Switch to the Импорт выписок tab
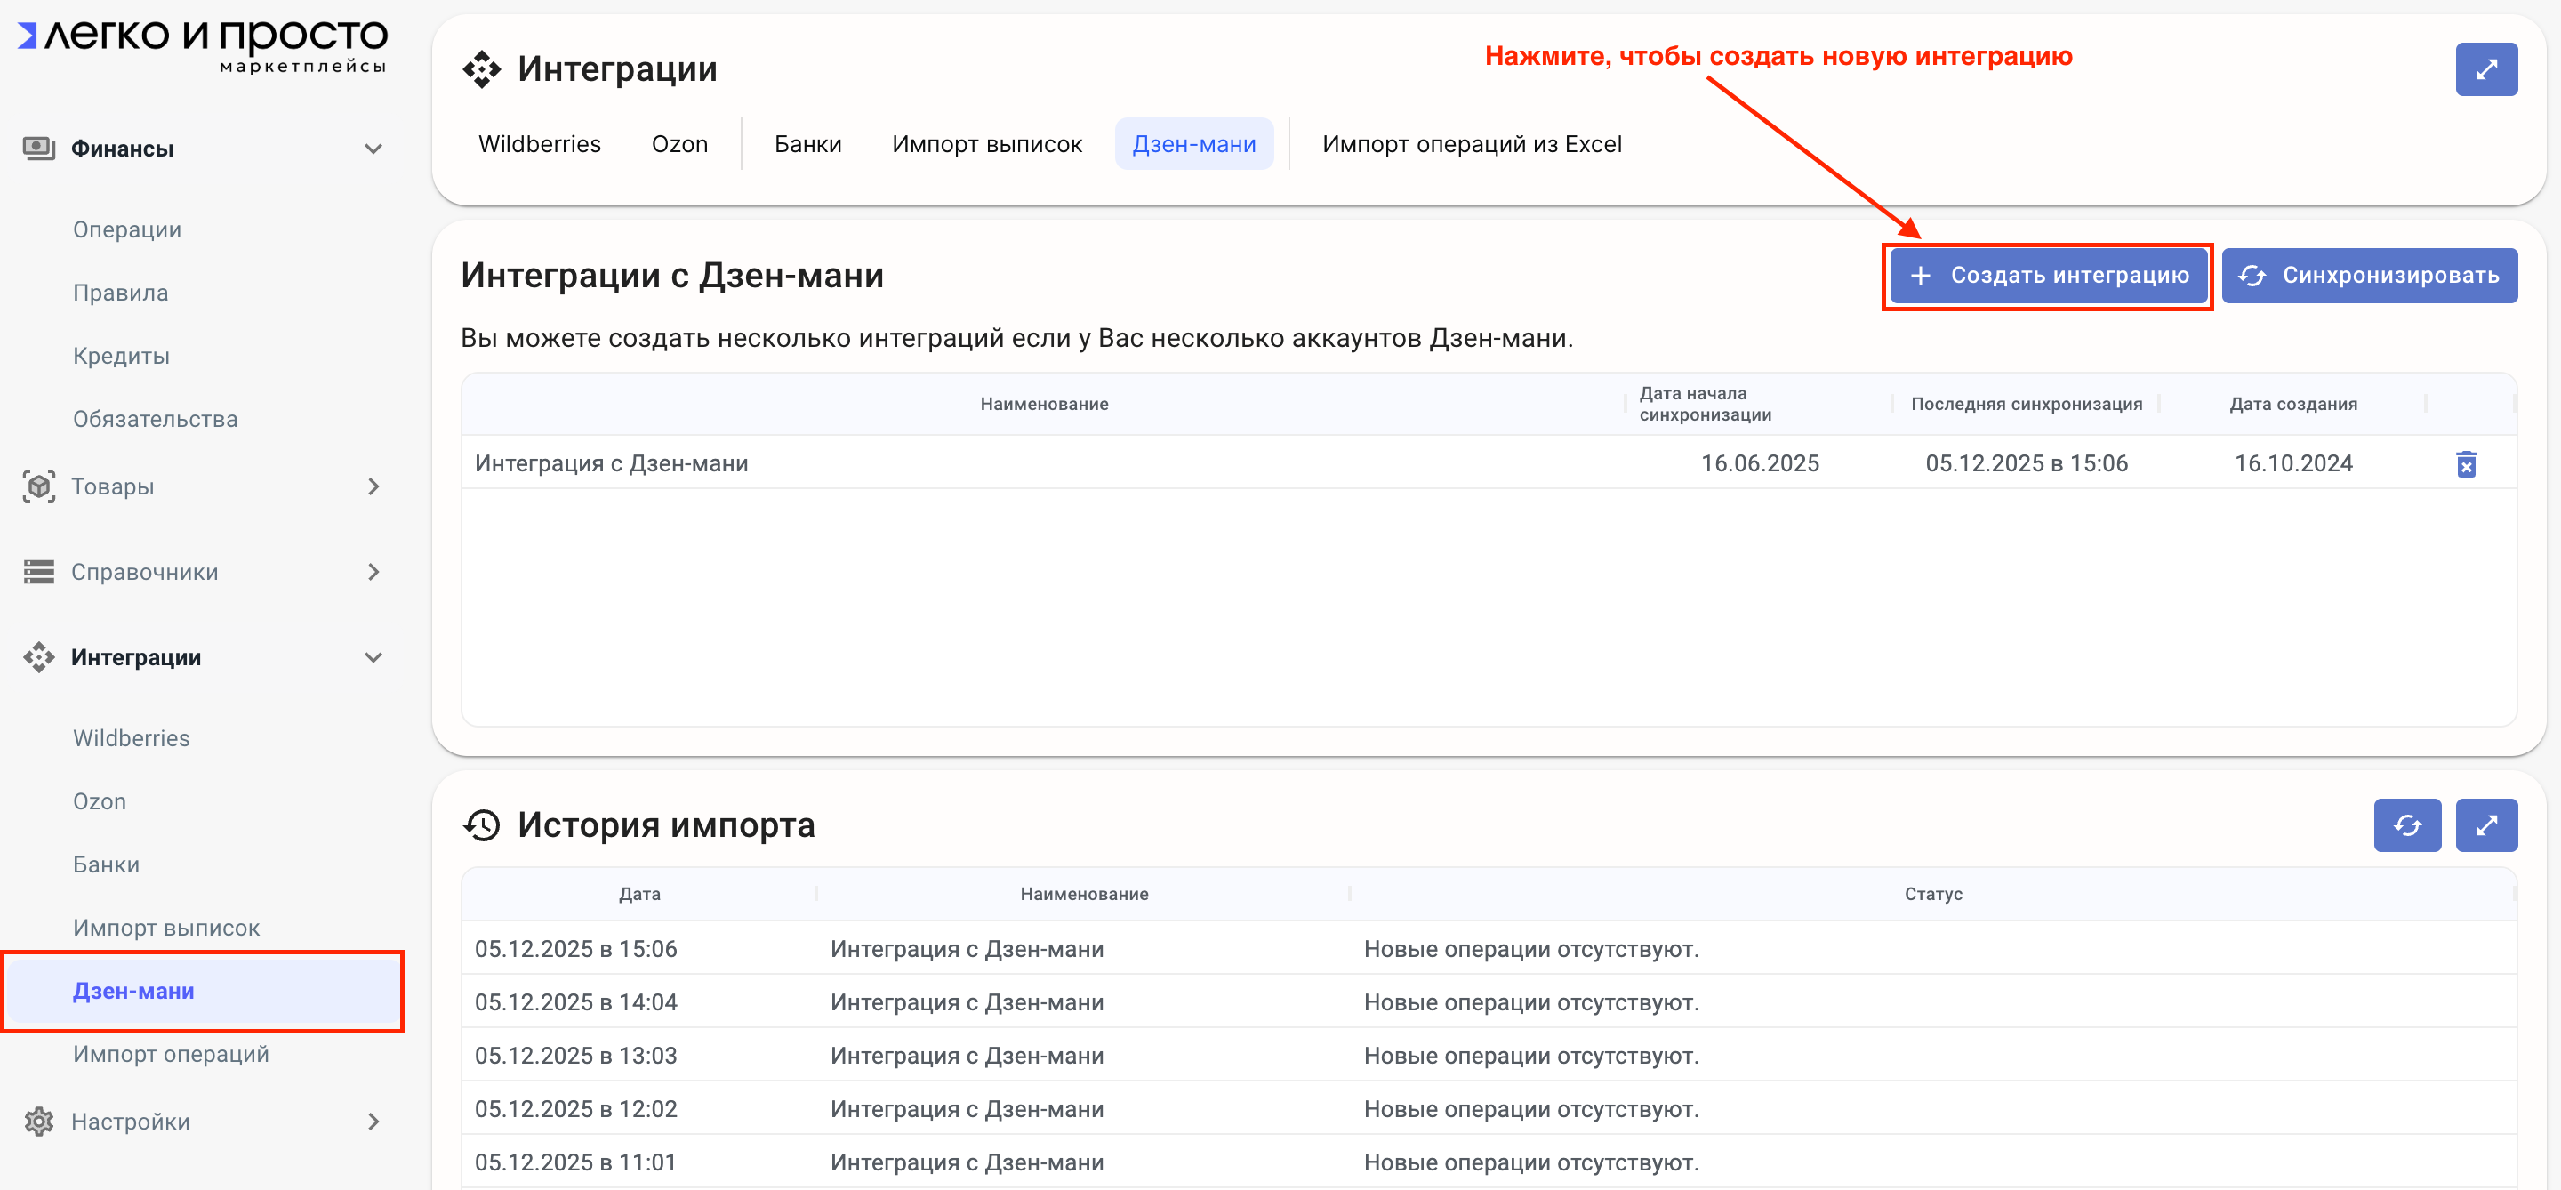 coord(986,144)
